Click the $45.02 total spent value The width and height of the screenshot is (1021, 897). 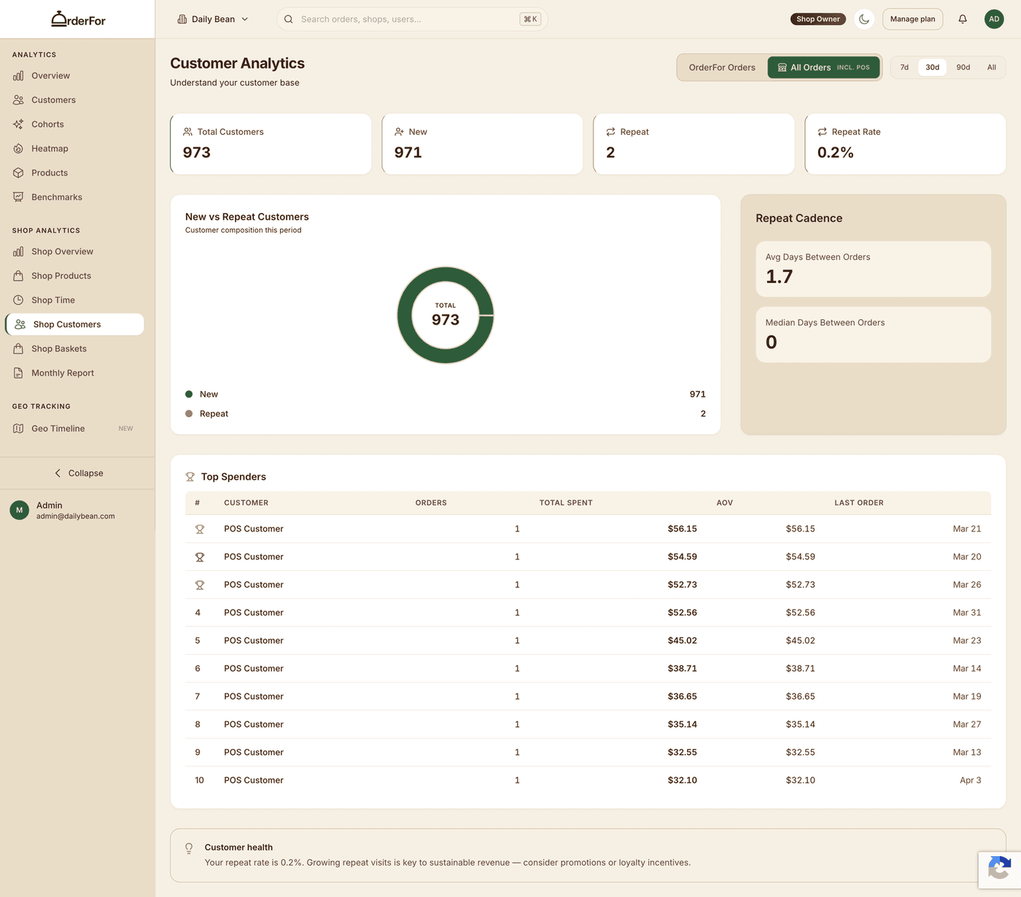(682, 641)
